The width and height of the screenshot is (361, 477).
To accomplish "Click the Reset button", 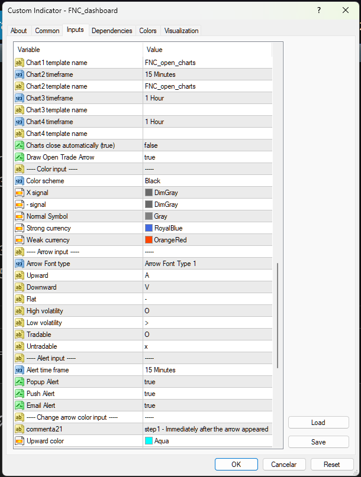I will pyautogui.click(x=332, y=464).
